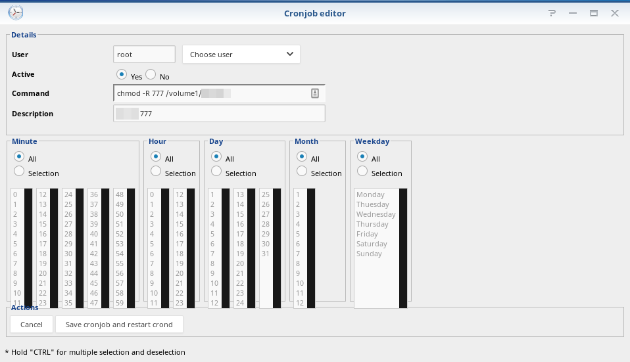Click the icon inside the Command field

(x=315, y=93)
